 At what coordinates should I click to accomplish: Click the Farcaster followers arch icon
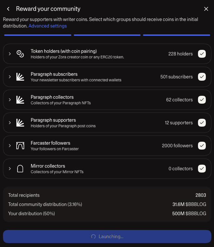point(20,146)
